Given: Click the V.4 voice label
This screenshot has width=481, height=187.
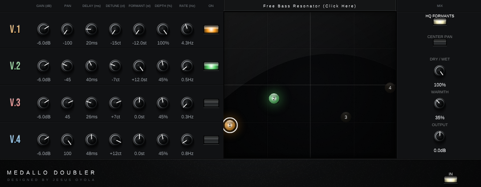Looking at the screenshot, I should click(15, 140).
